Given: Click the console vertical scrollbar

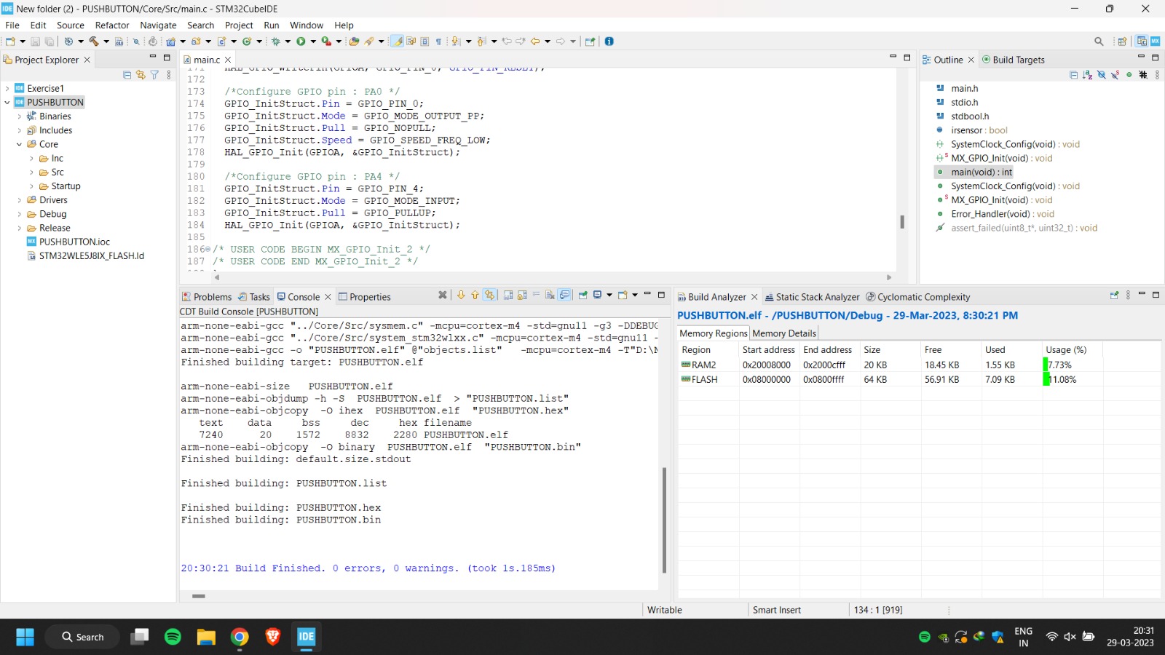Looking at the screenshot, I should pyautogui.click(x=664, y=520).
